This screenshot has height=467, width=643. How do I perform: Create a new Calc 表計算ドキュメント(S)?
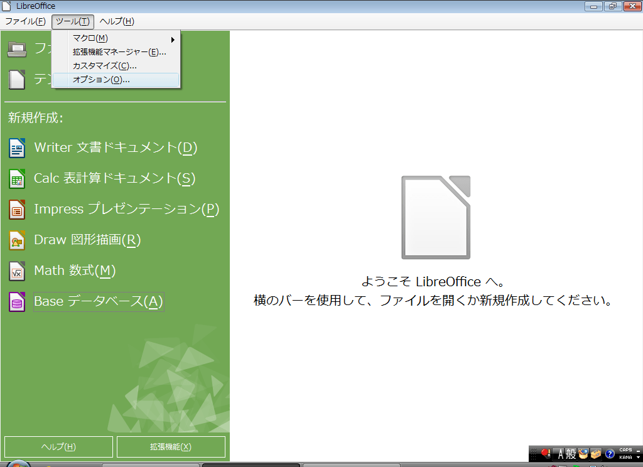point(114,178)
